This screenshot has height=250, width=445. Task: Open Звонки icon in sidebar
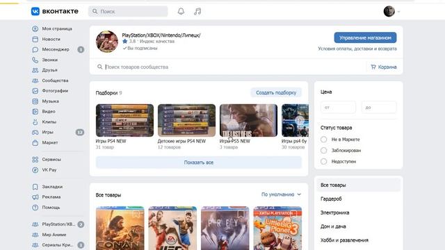[35, 60]
